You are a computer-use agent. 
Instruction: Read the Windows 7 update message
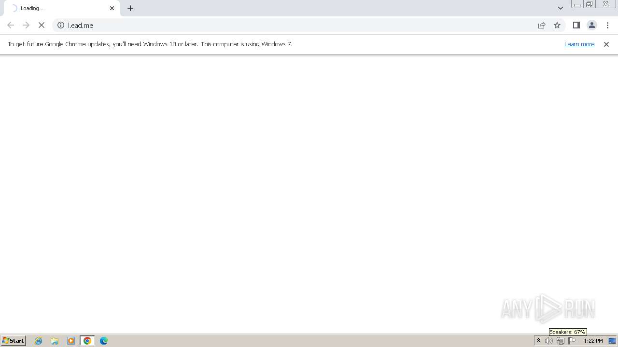point(150,44)
